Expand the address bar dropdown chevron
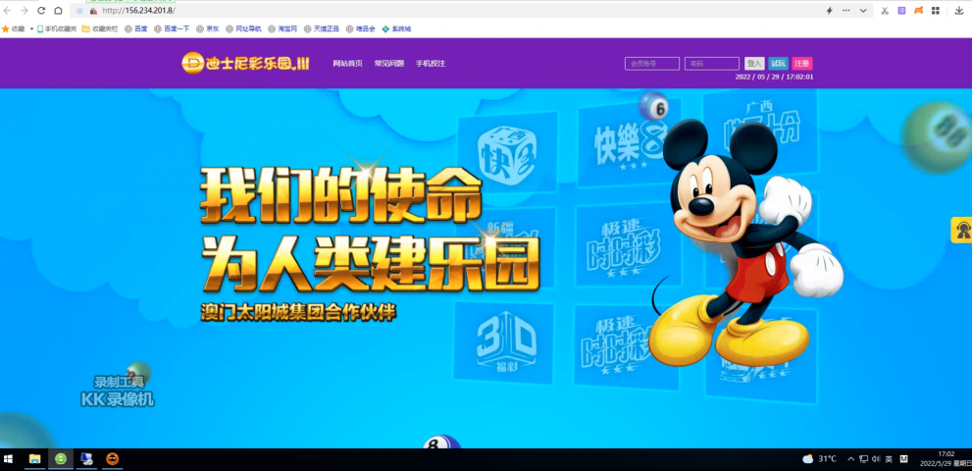 point(863,11)
